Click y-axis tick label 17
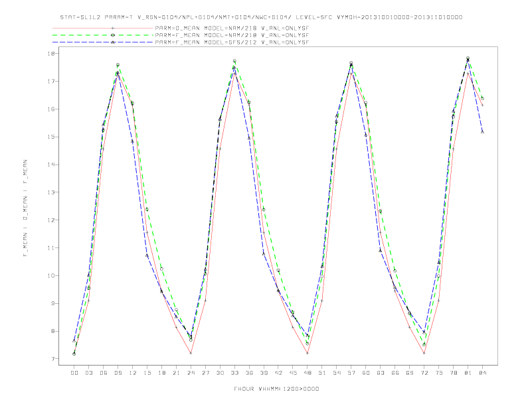The width and height of the screenshot is (526, 406). tap(52, 82)
